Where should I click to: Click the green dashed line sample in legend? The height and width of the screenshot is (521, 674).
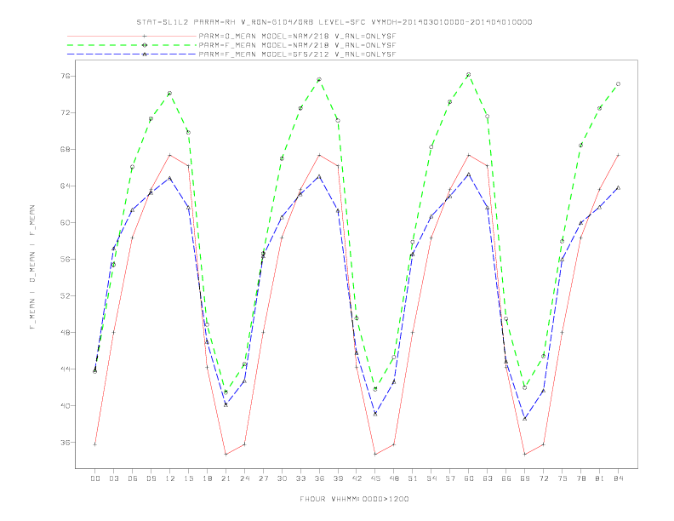coord(132,45)
